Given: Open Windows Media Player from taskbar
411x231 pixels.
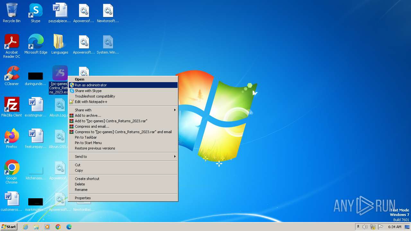Looking at the screenshot, I should 47,227.
